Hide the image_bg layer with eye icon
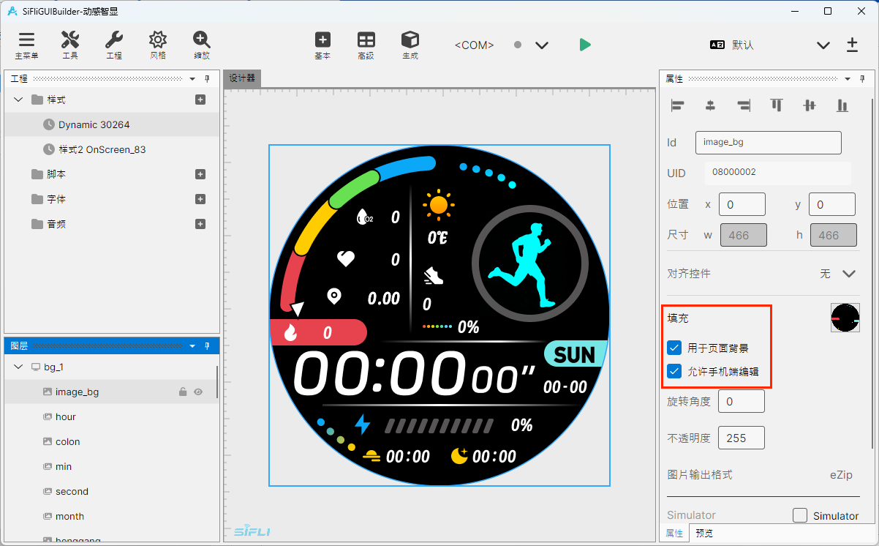 pyautogui.click(x=197, y=392)
